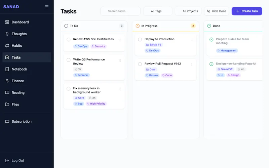Click drag handle on Q3 Performance Review card

(120, 60)
